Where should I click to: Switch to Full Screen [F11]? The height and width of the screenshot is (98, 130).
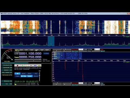(x=7, y=75)
